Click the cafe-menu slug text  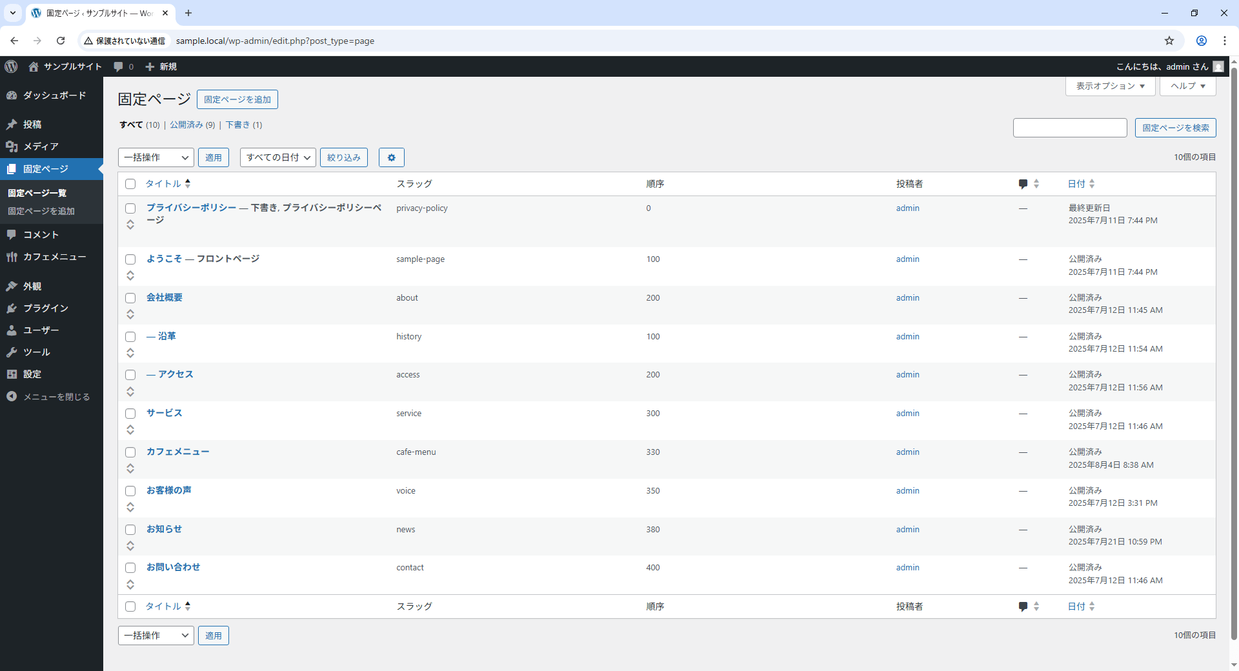coord(416,452)
